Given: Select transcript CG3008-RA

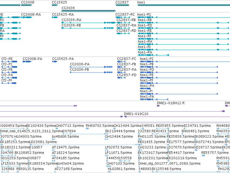Looking at the screenshot, I should tap(31, 15).
